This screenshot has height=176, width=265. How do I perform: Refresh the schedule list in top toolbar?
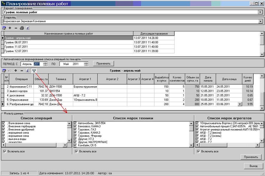click(28, 28)
